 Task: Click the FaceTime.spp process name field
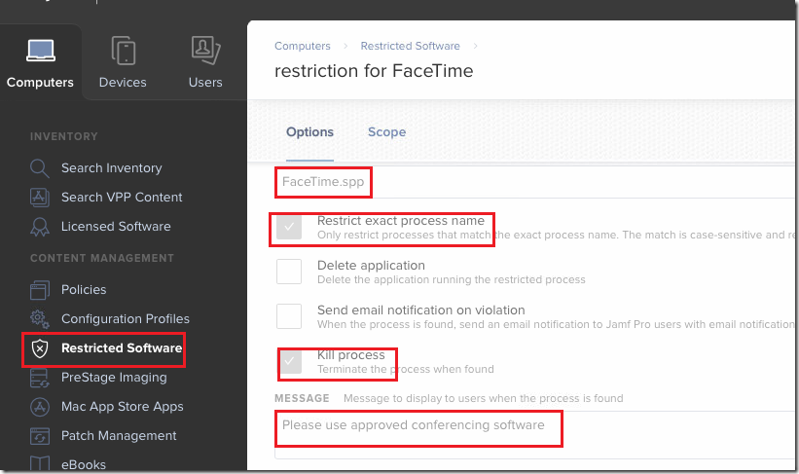tap(535, 182)
